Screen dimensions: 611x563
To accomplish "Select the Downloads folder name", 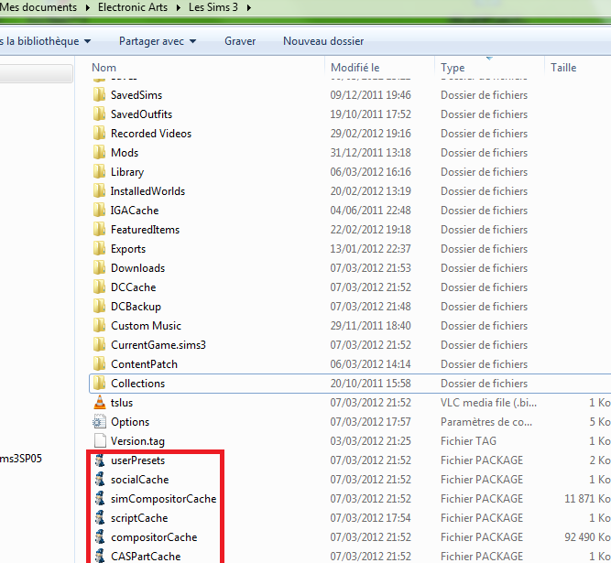I will coord(137,268).
